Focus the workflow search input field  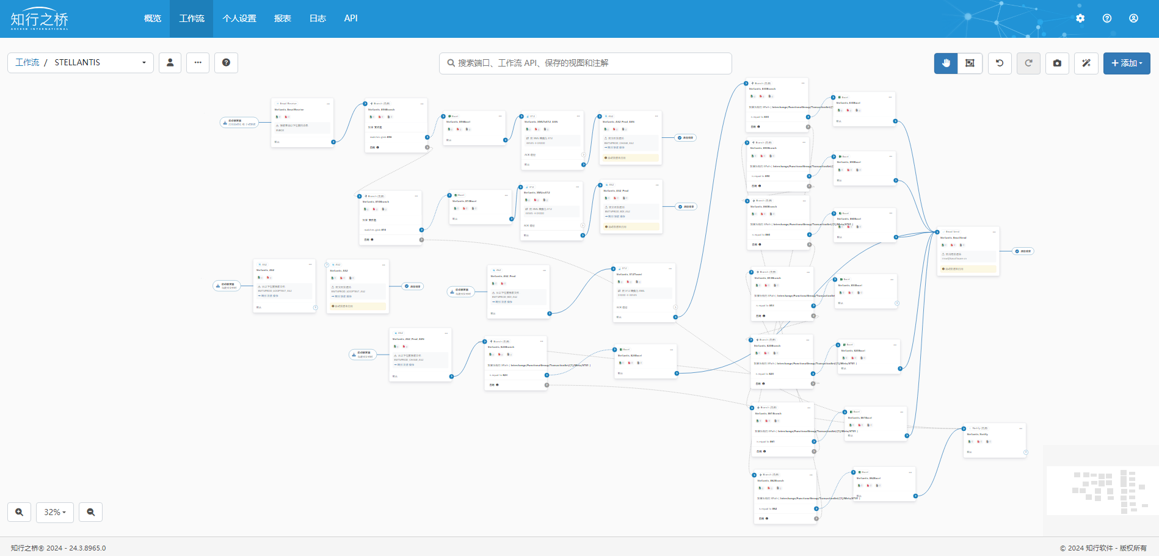pyautogui.click(x=586, y=63)
